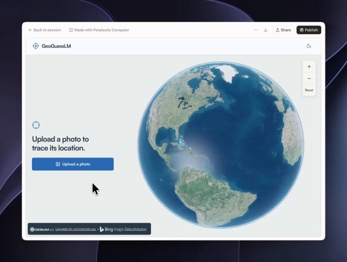
Task: Click the 3D Earth globe
Action: 221,145
